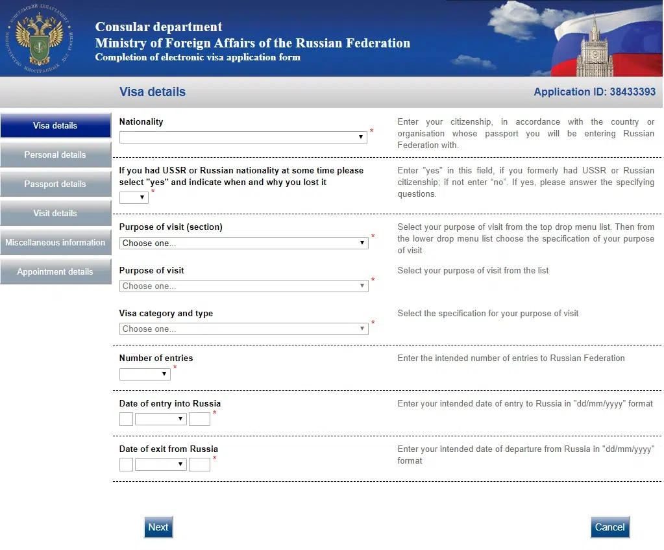Click the USSR or Russian nationality question label
The width and height of the screenshot is (664, 550).
pos(241,176)
